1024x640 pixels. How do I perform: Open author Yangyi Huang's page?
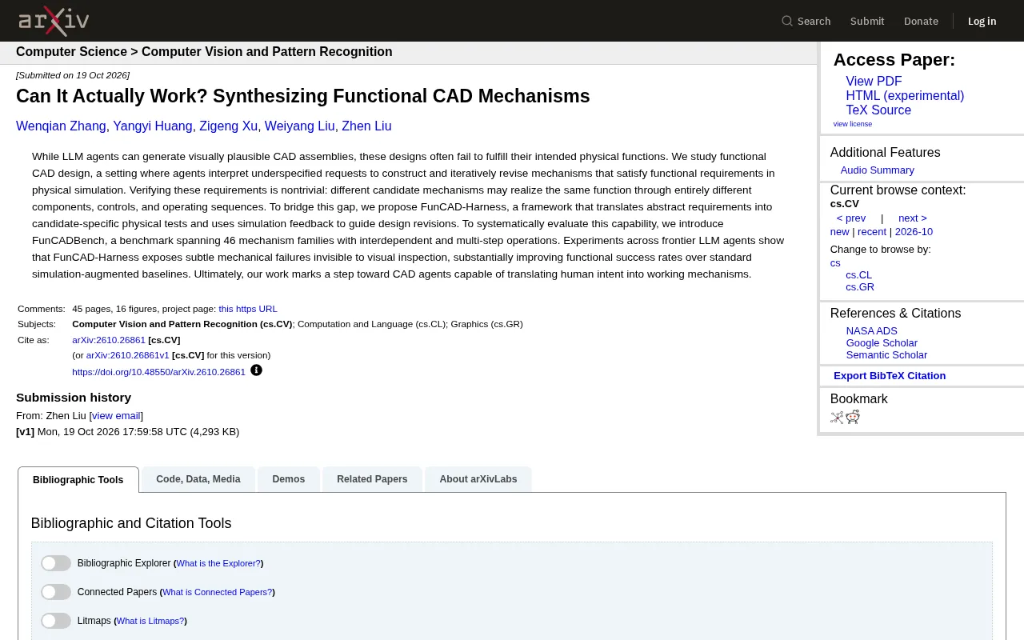point(153,126)
